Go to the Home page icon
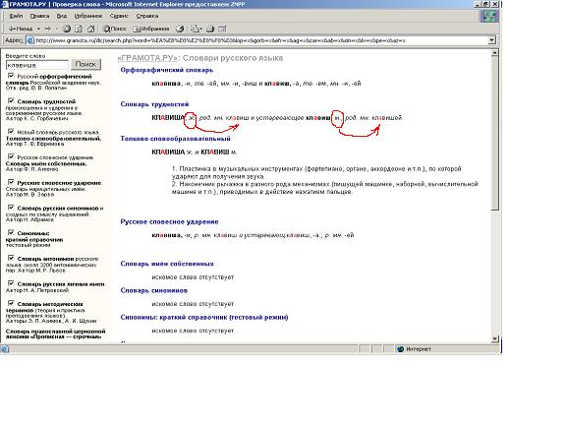This screenshot has height=425, width=566. point(90,29)
